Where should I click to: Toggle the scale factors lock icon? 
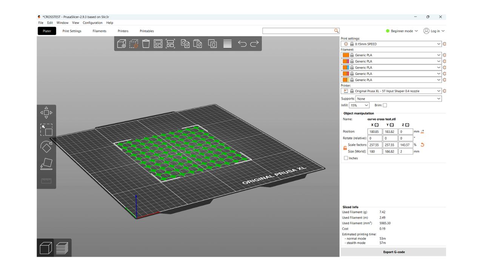(x=345, y=148)
